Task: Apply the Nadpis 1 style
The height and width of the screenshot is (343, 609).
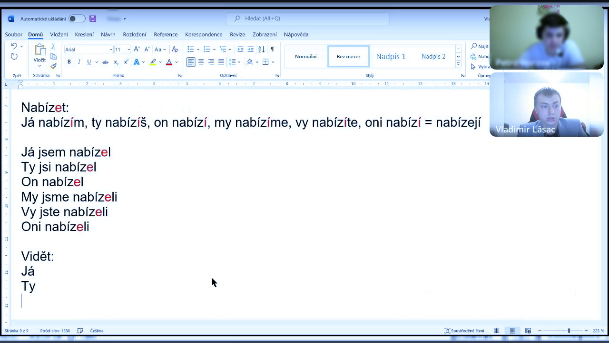Action: 391,56
